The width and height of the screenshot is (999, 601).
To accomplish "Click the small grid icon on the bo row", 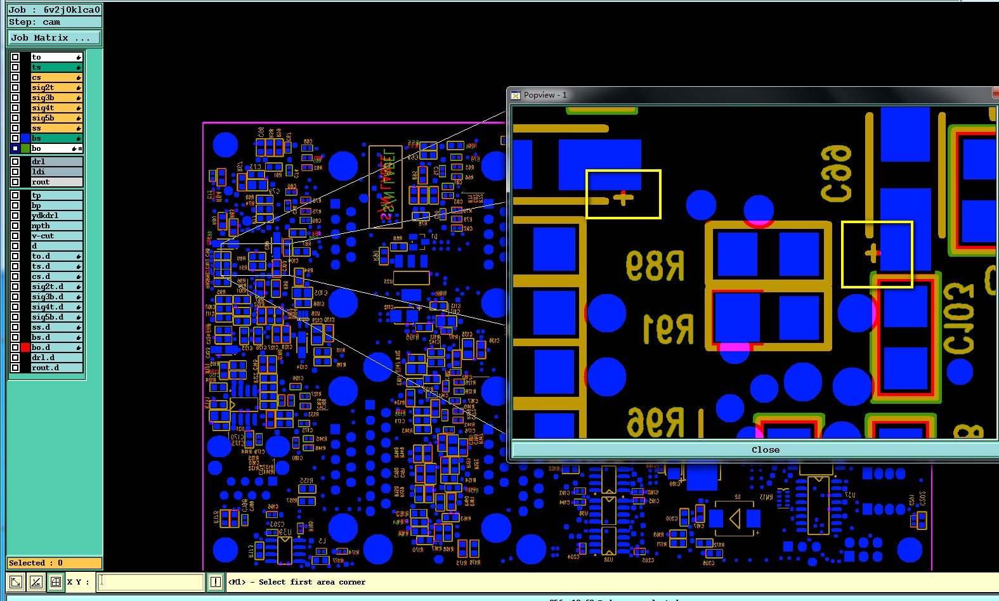I will coord(80,148).
